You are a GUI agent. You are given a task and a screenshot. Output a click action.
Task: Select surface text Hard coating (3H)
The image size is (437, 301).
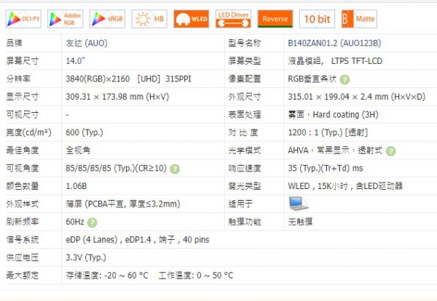(x=345, y=115)
